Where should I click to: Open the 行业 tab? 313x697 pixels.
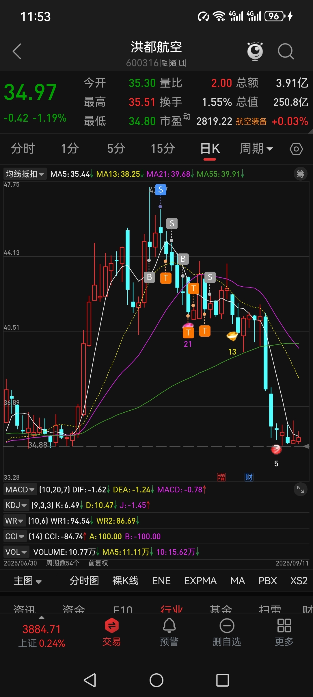[x=172, y=609]
